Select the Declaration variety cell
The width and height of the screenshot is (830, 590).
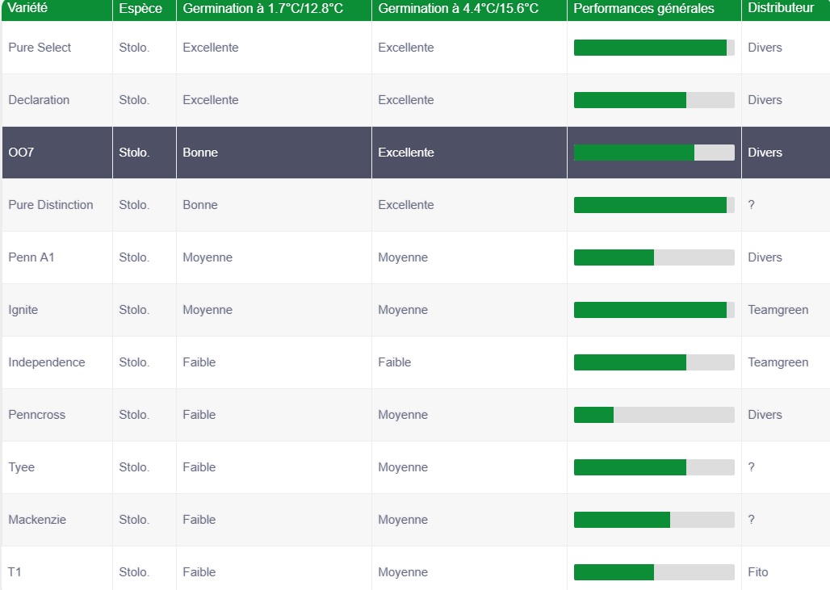click(39, 100)
